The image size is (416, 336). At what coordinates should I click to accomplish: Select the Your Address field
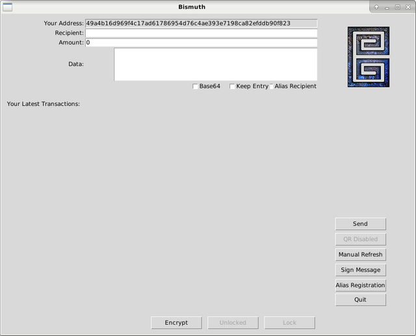[x=201, y=23]
